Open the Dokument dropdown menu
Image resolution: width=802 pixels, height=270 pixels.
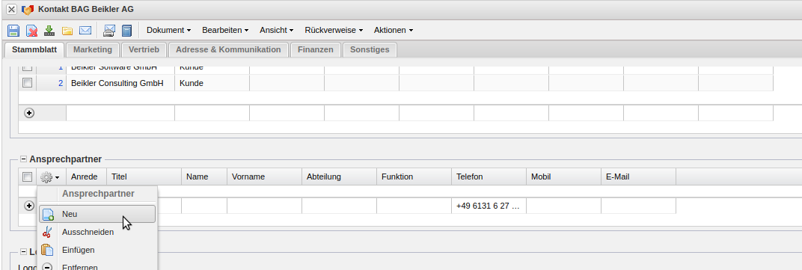[169, 30]
